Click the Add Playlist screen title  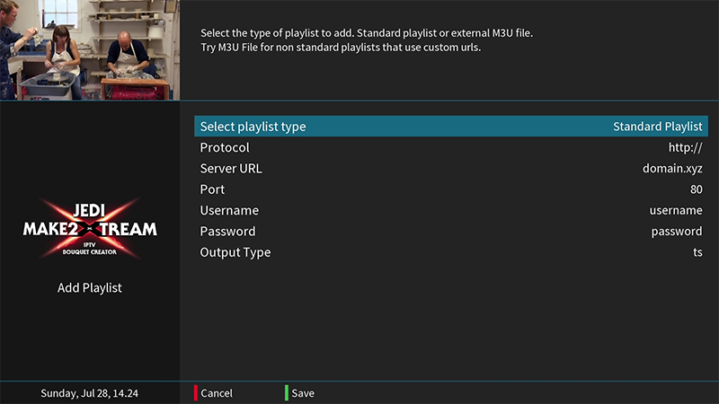coord(90,288)
